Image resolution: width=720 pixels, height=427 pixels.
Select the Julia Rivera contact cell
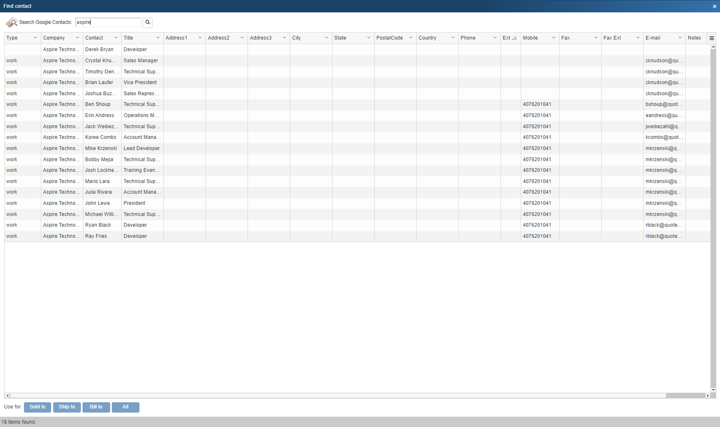[x=102, y=192]
